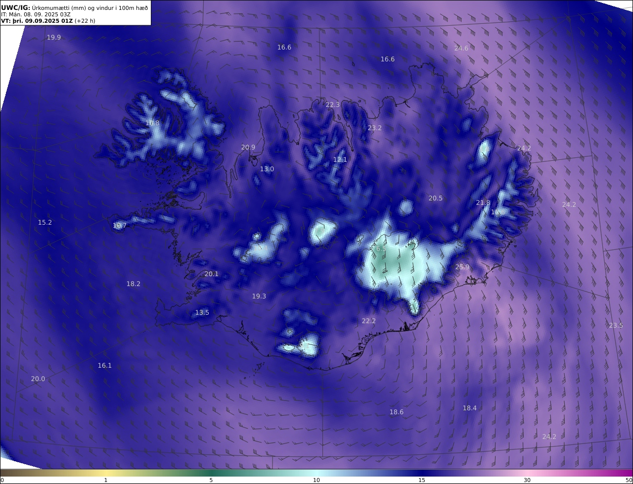Click the 23.5 value label
The image size is (633, 484).
pyautogui.click(x=616, y=326)
